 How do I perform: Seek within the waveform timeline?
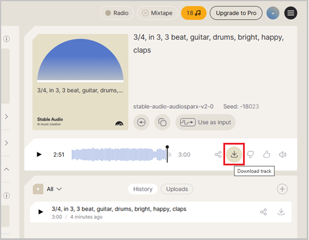click(x=122, y=154)
